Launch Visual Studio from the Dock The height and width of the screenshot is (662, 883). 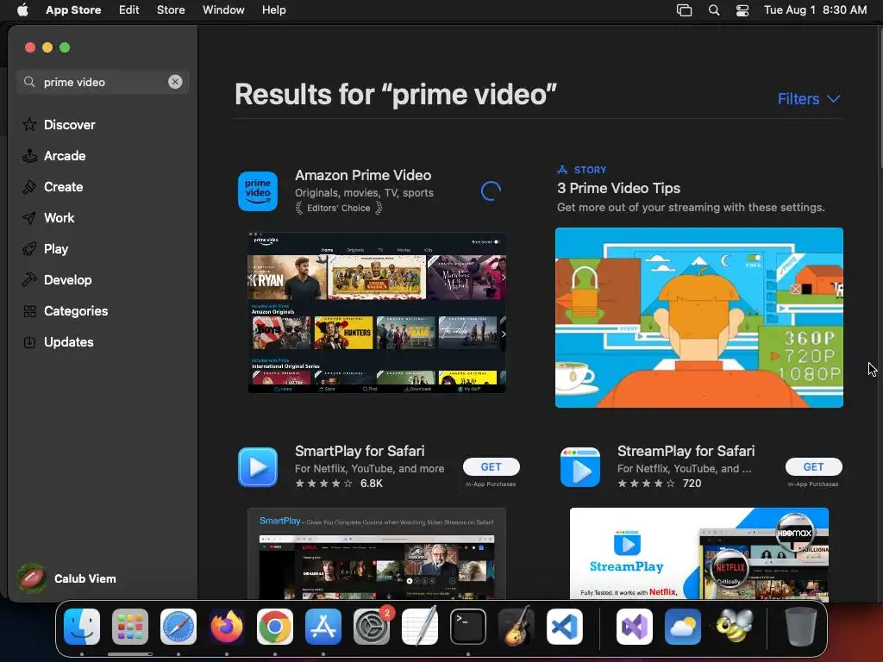click(635, 627)
